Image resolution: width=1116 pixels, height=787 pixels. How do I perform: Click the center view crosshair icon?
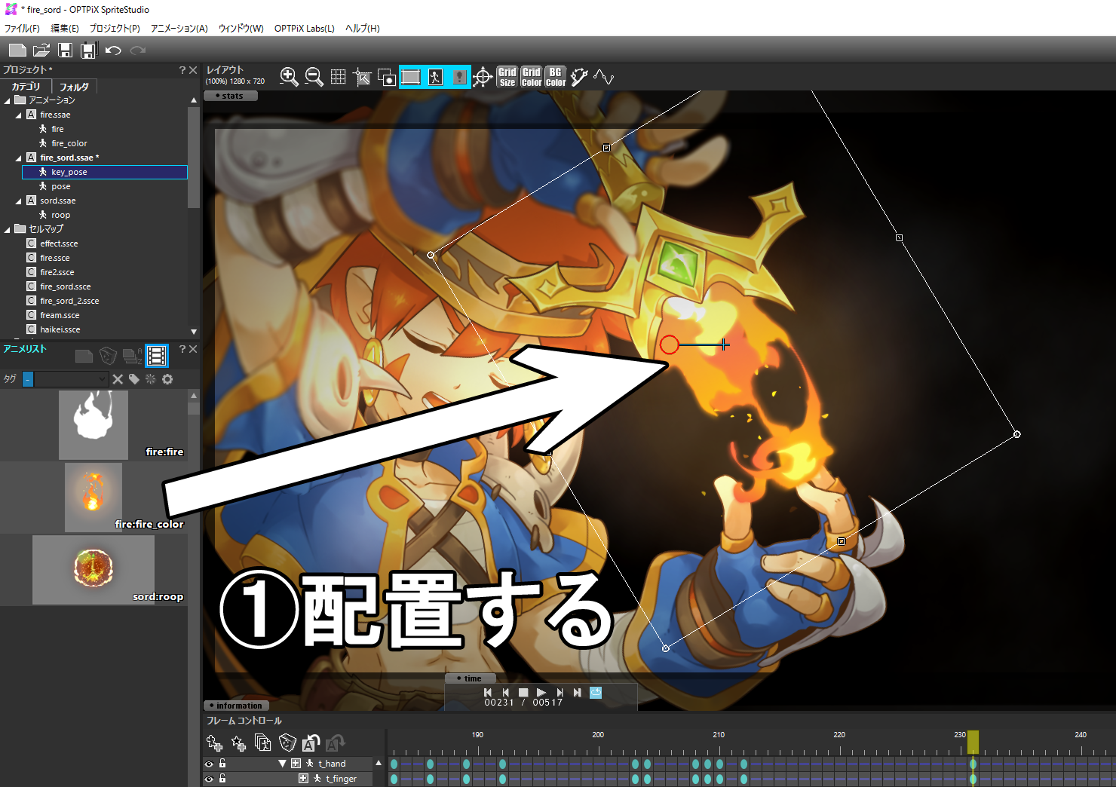(483, 77)
